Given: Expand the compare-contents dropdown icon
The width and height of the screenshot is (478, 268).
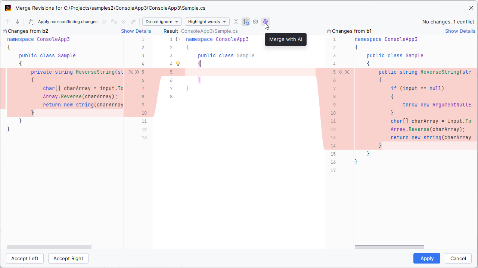Looking at the screenshot, I should click(x=30, y=22).
